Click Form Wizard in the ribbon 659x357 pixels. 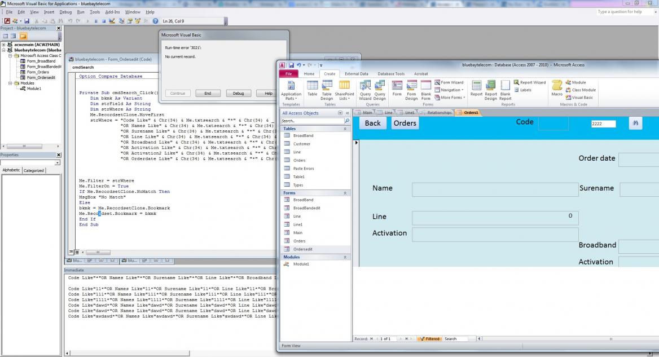coord(449,82)
